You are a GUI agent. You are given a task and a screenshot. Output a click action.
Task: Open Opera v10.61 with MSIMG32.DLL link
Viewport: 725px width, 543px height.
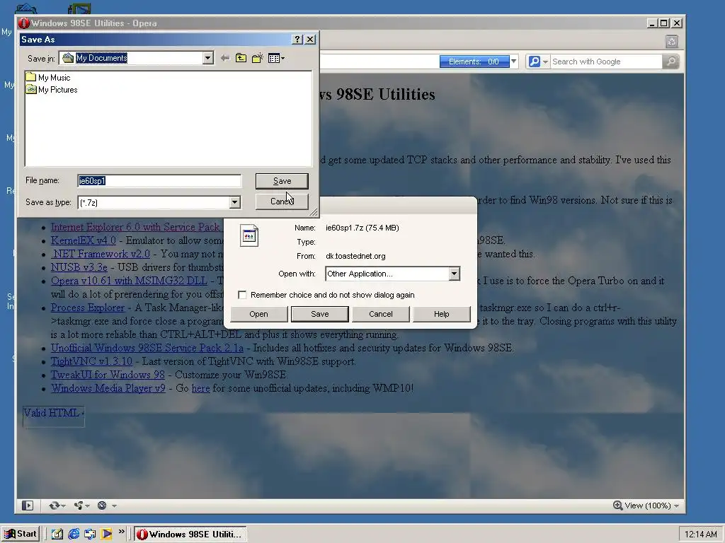tap(129, 281)
